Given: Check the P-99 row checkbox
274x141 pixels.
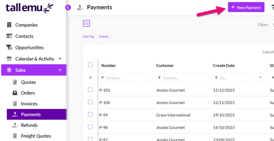Looking at the screenshot, I should tap(90, 114).
